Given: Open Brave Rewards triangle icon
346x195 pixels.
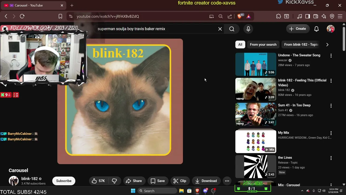Looking at the screenshot, I should [248, 16].
